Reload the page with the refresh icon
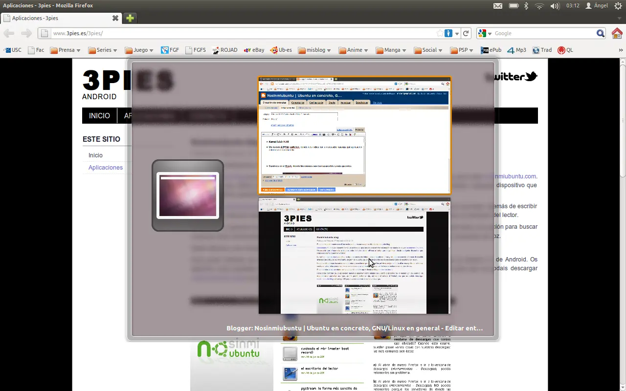 point(466,33)
